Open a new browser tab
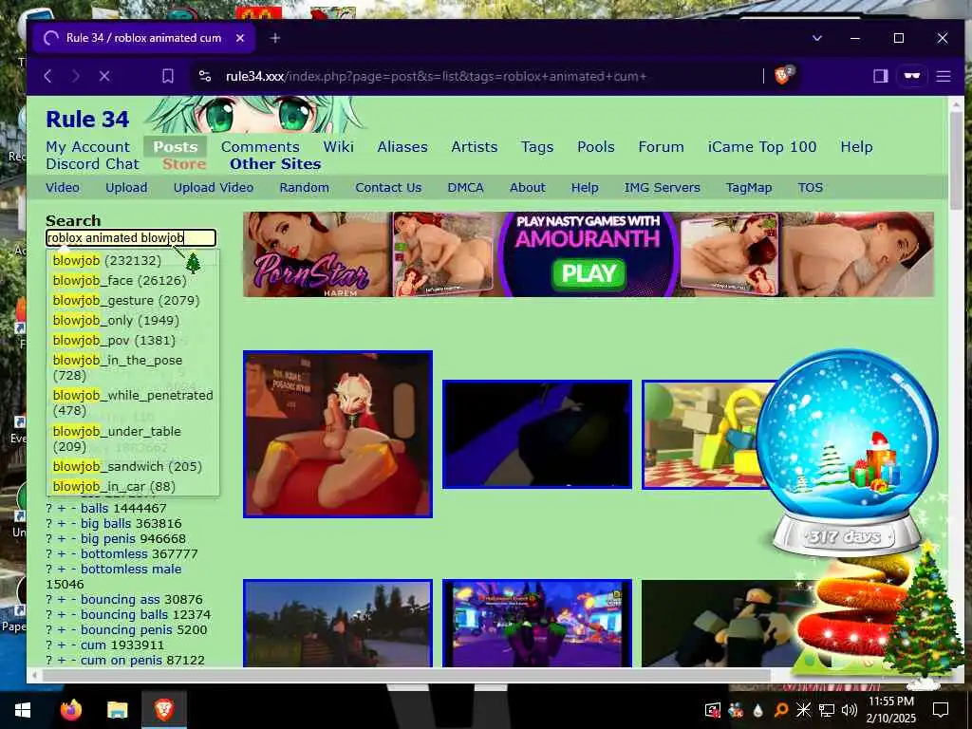Viewport: 972px width, 729px height. pyautogui.click(x=275, y=38)
